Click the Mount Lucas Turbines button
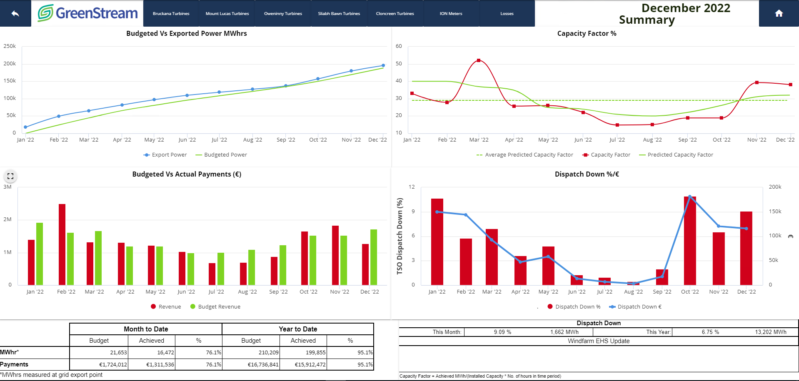This screenshot has width=799, height=381. click(227, 13)
